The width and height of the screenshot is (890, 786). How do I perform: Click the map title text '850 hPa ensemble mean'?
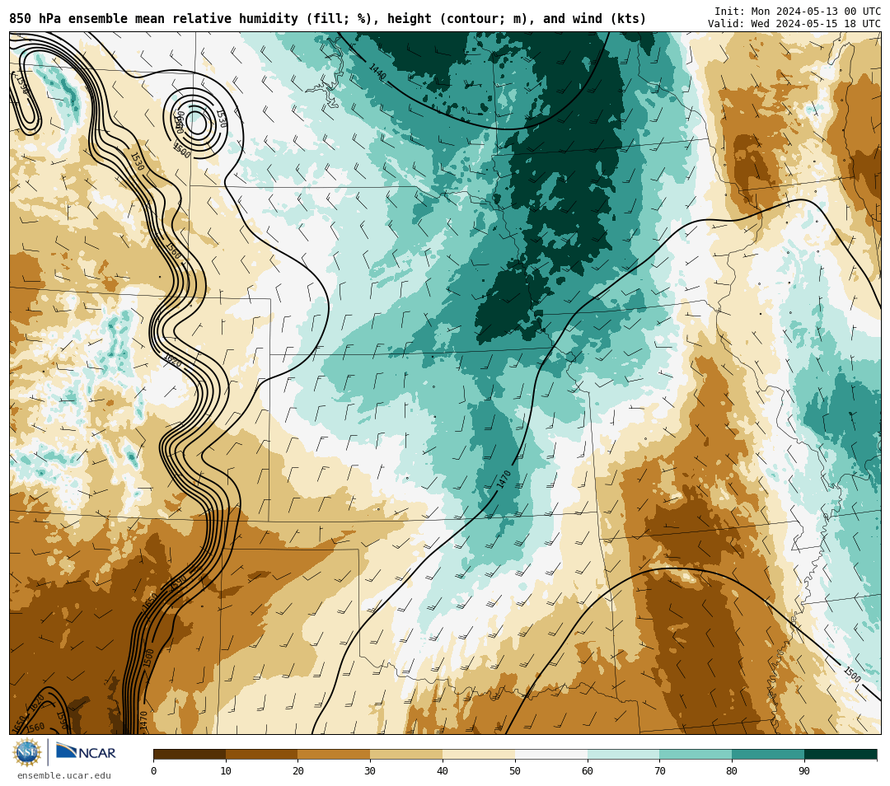pos(88,19)
